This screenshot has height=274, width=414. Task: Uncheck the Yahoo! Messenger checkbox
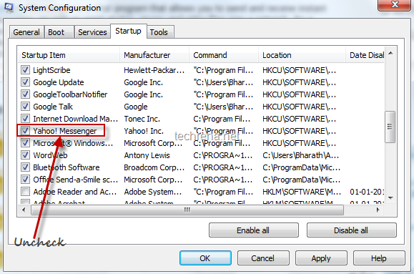[x=25, y=131]
